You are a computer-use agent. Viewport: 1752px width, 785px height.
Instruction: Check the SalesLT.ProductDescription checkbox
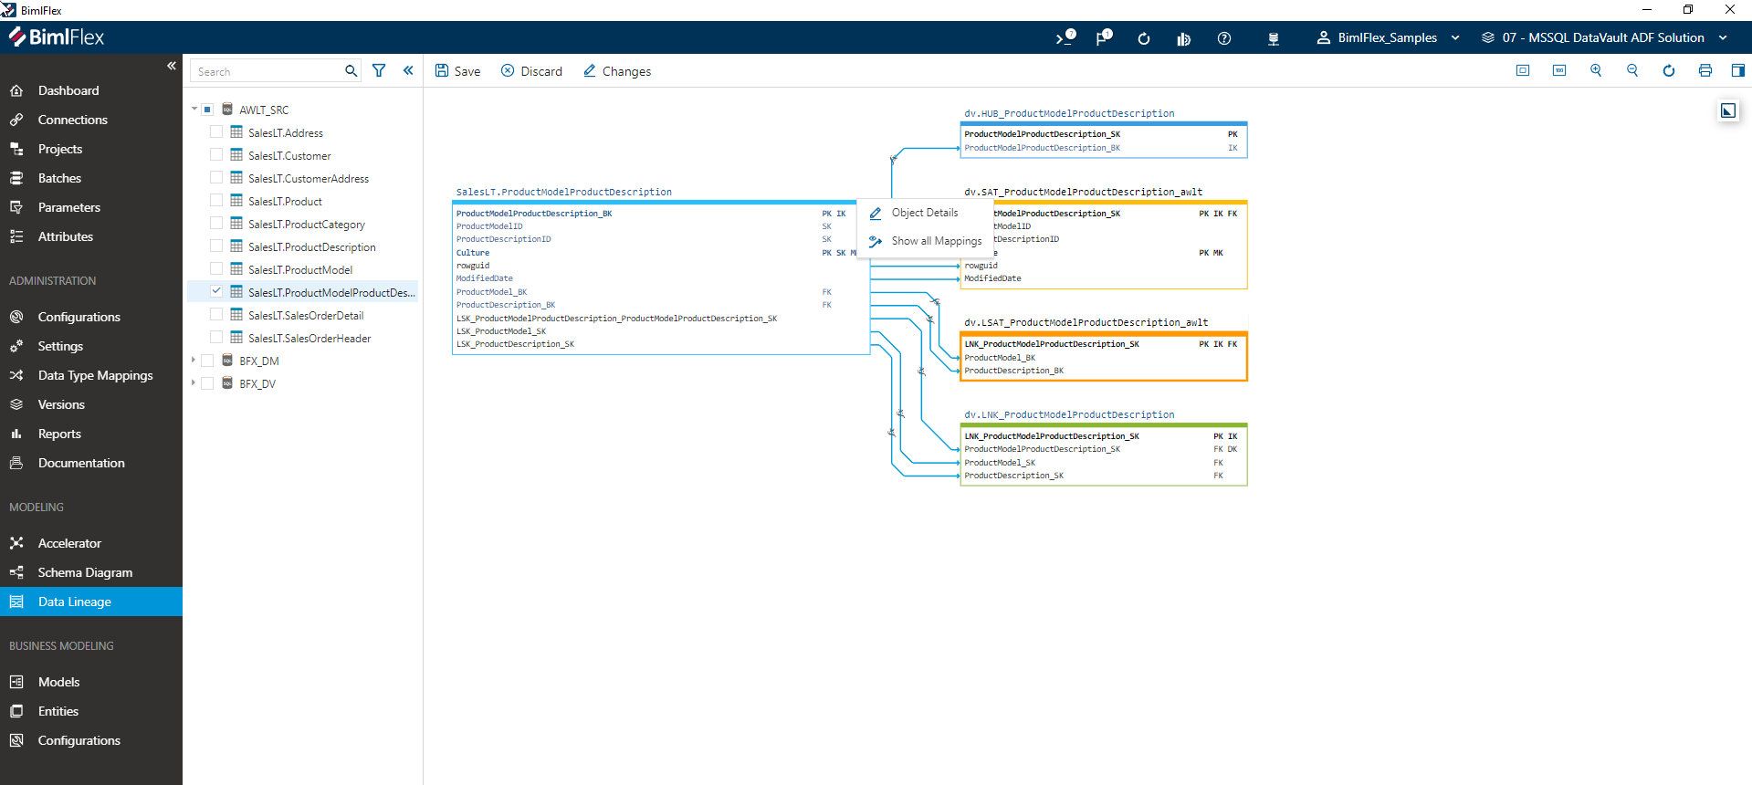pyautogui.click(x=216, y=246)
